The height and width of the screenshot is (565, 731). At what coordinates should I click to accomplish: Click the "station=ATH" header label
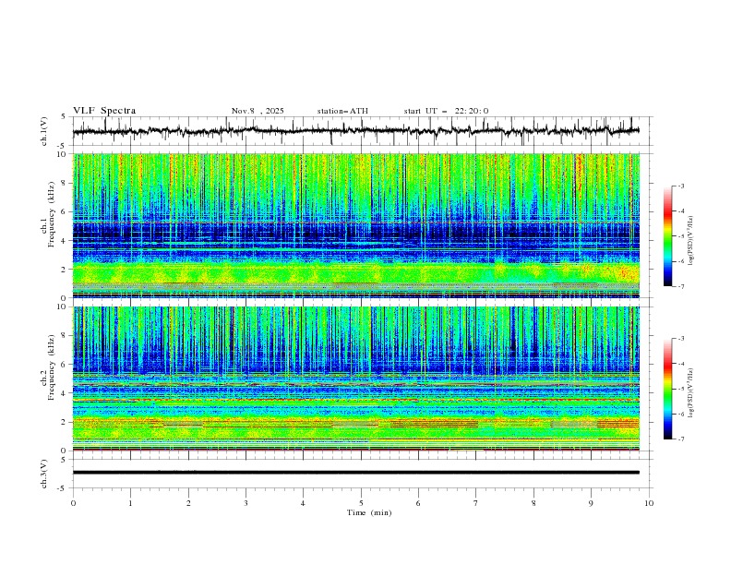[x=342, y=111]
